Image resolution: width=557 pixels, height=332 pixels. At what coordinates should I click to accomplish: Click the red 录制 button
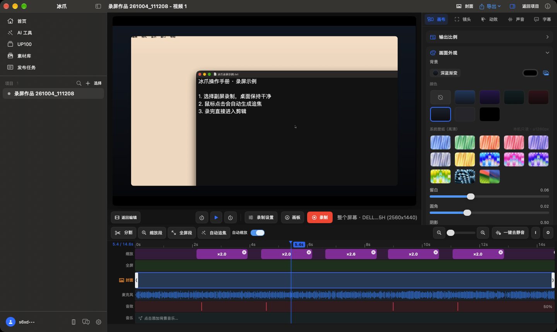320,217
